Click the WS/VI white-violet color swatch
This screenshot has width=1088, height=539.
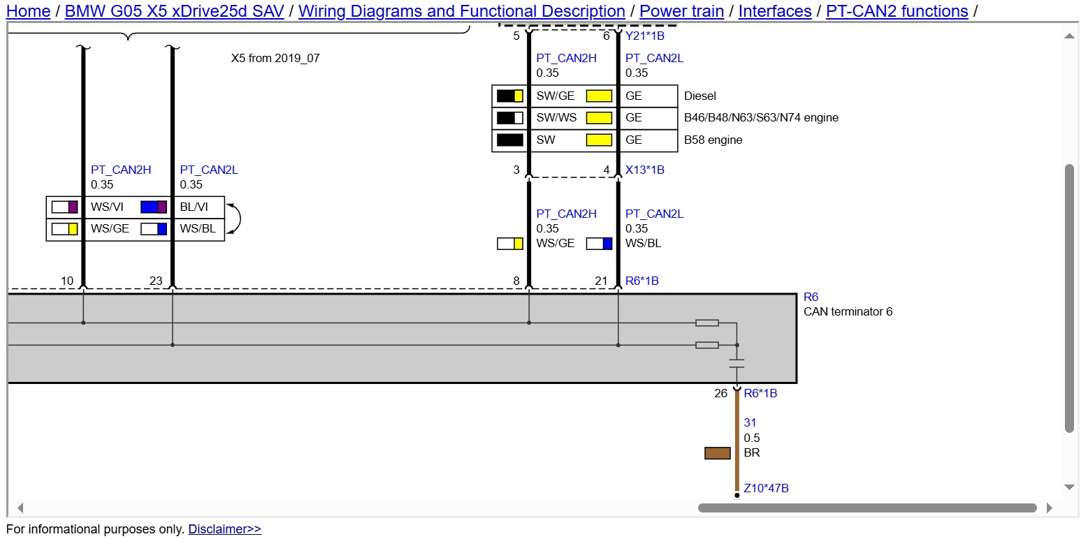click(x=64, y=207)
